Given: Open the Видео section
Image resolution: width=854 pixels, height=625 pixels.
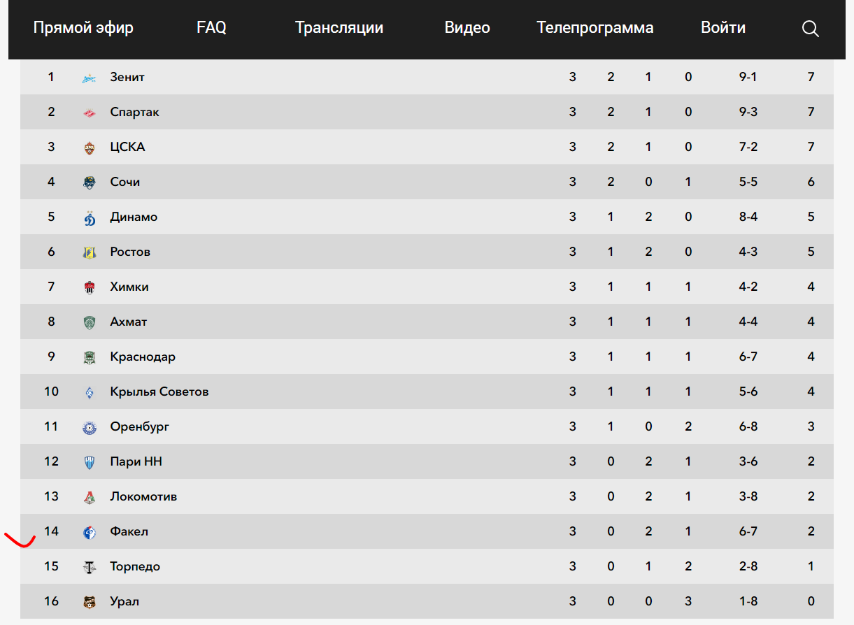Looking at the screenshot, I should coord(467,28).
